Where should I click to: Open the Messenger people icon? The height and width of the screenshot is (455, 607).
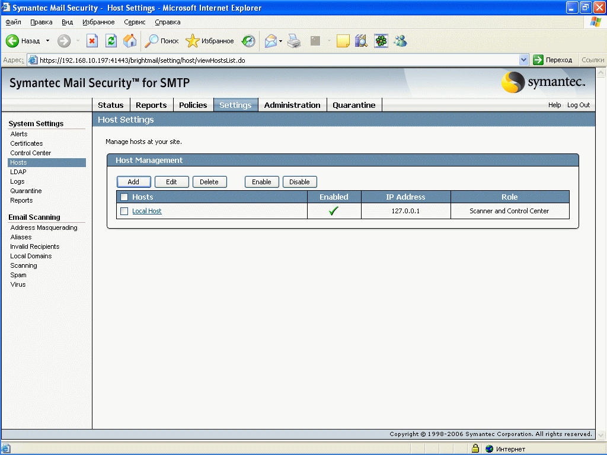pyautogui.click(x=400, y=41)
